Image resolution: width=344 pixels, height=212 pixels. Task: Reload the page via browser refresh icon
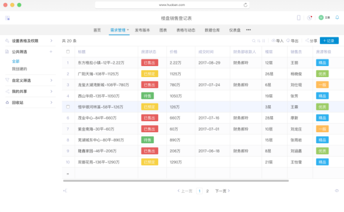245,5
